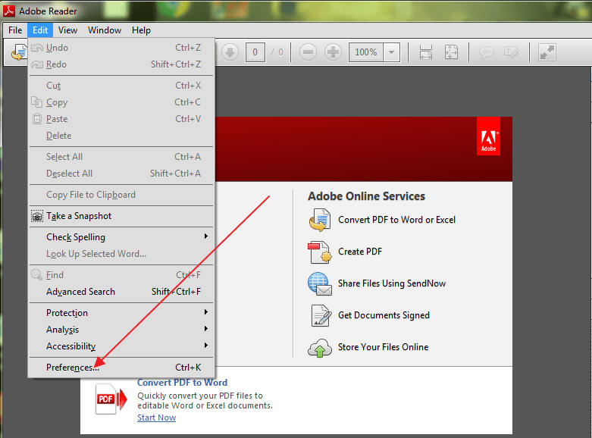Image resolution: width=592 pixels, height=438 pixels.
Task: Click the read mode fullscreen icon
Action: pyautogui.click(x=547, y=52)
